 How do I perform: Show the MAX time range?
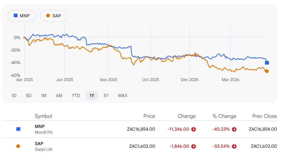pyautogui.click(x=123, y=95)
